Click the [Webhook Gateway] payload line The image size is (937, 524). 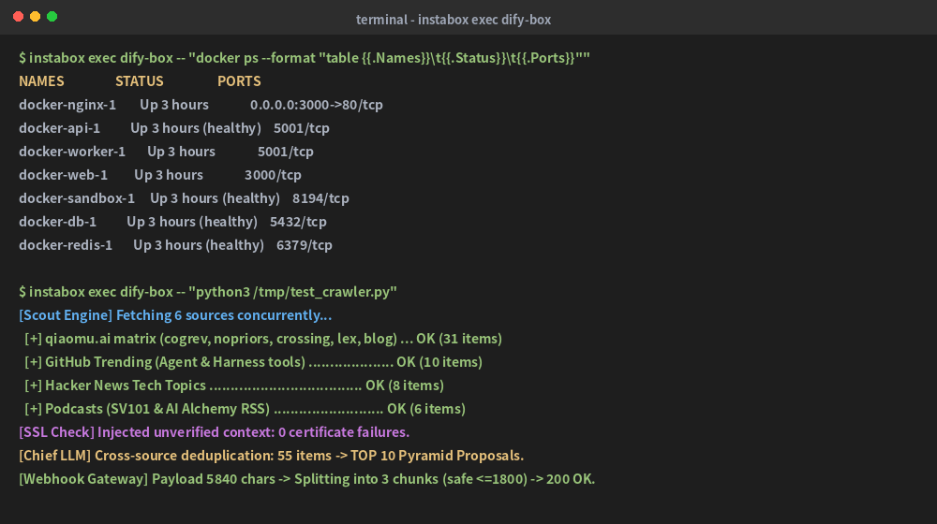[x=307, y=479]
